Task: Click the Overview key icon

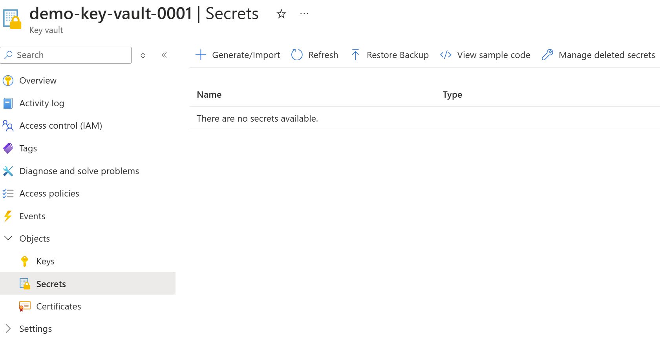Action: tap(8, 80)
